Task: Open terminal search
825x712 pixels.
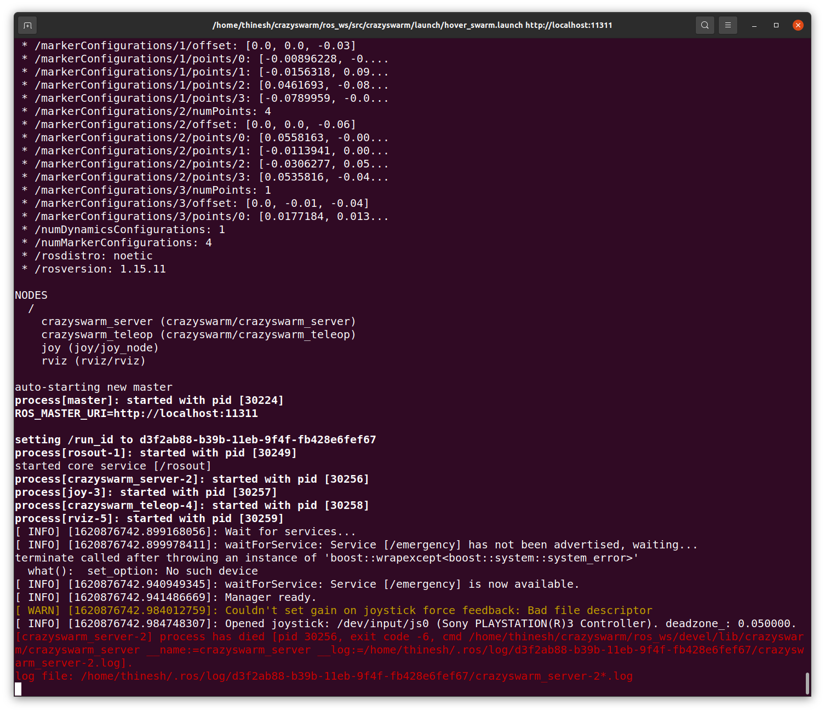Action: pos(705,25)
